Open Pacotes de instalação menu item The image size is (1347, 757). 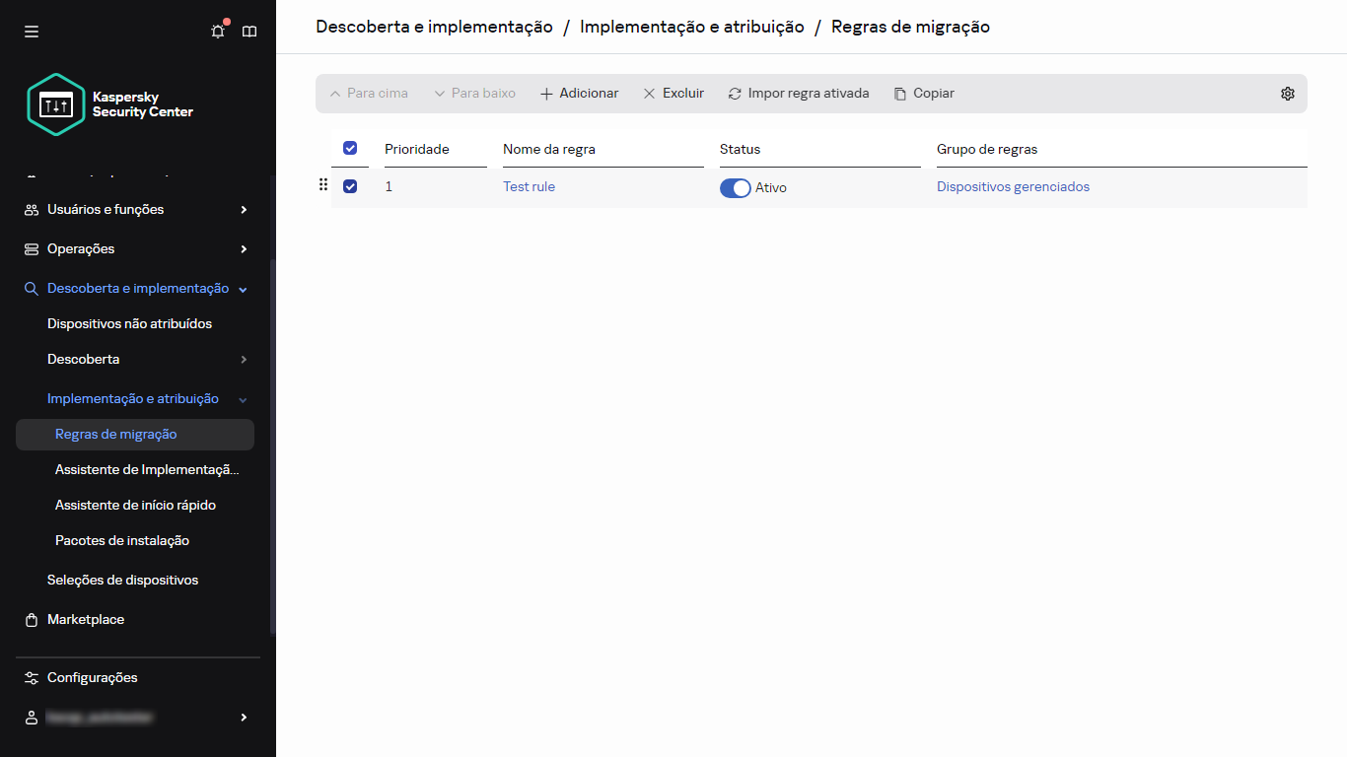point(122,540)
